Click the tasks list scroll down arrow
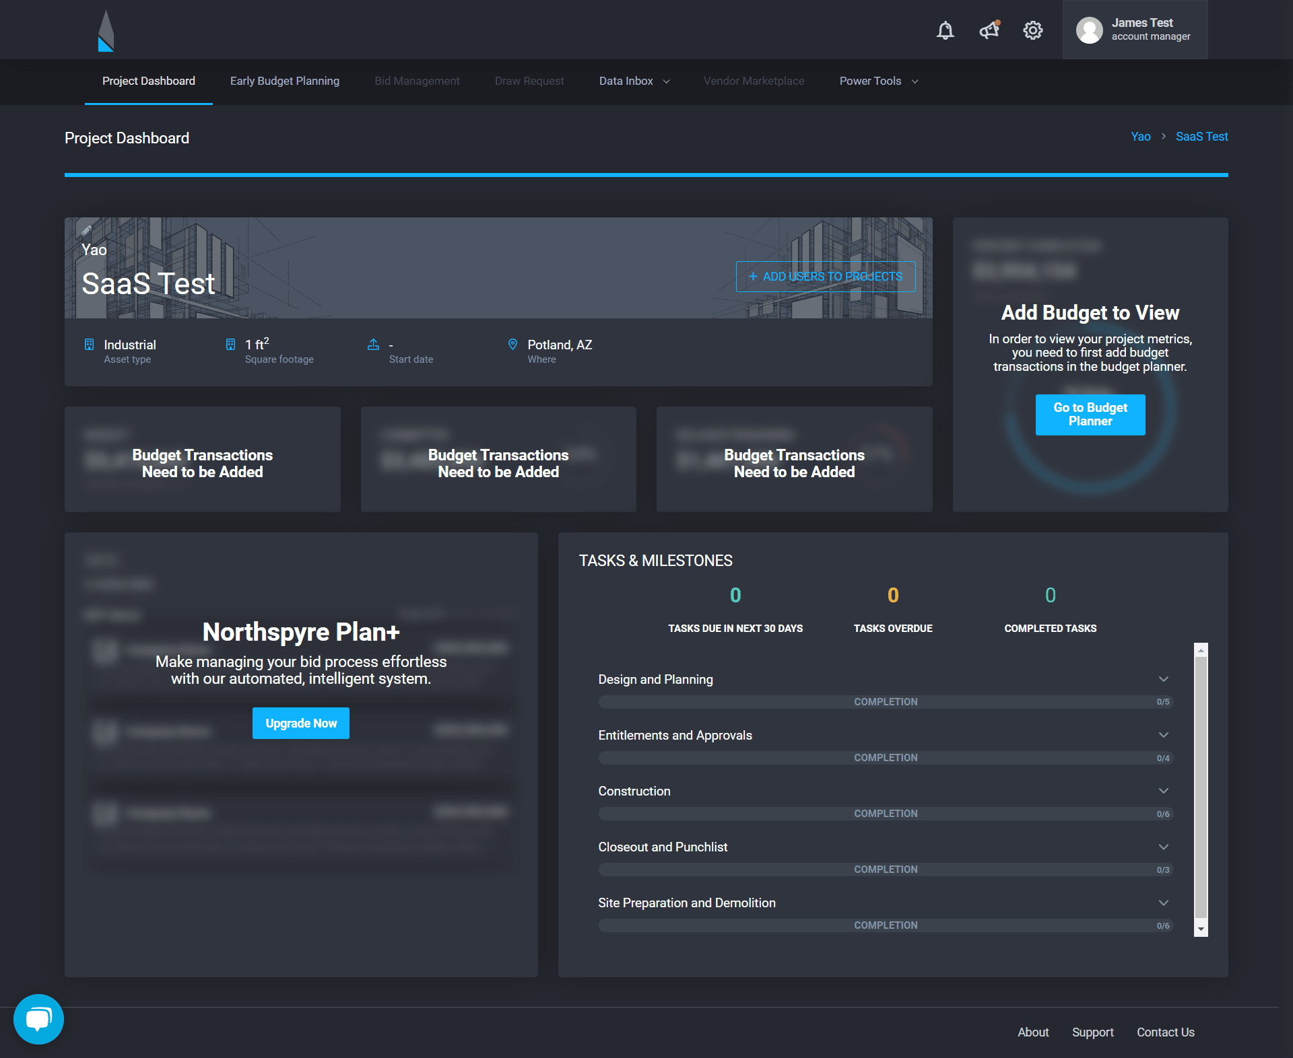The image size is (1293, 1058). coord(1201,929)
